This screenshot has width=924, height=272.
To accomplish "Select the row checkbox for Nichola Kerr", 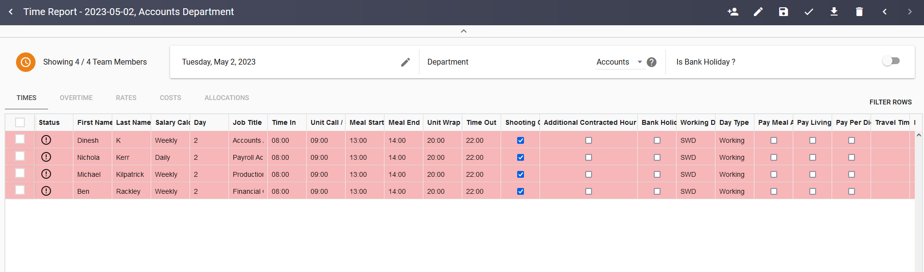I will click(x=20, y=156).
